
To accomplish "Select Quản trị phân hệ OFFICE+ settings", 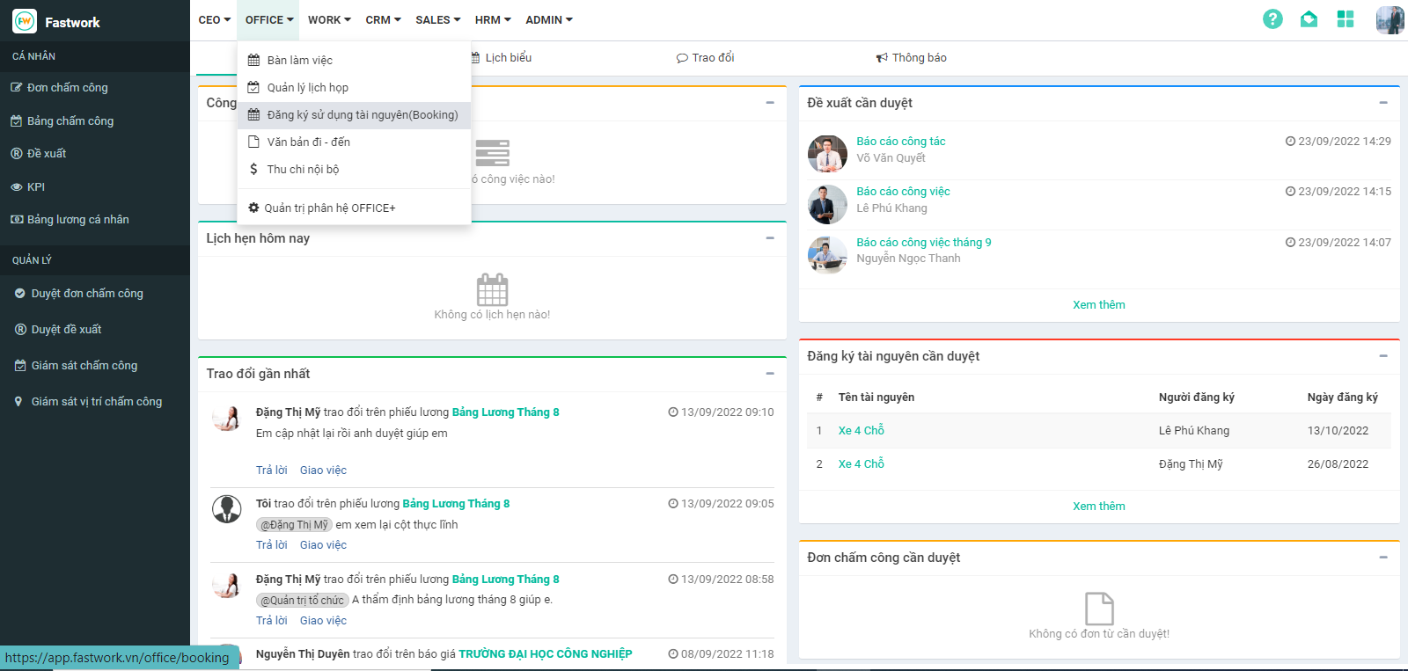I will pyautogui.click(x=329, y=208).
